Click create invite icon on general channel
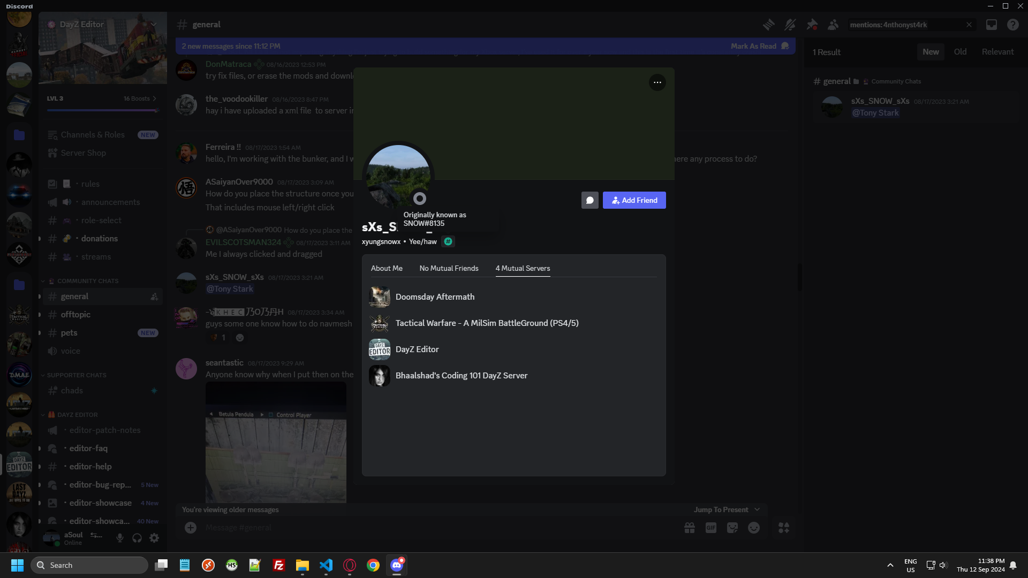1028x578 pixels. pos(154,296)
